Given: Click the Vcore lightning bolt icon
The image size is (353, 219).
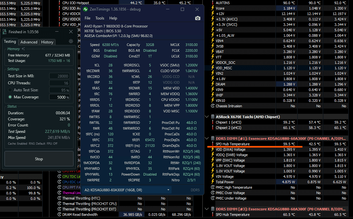Looking at the screenshot, I should click(x=212, y=8).
